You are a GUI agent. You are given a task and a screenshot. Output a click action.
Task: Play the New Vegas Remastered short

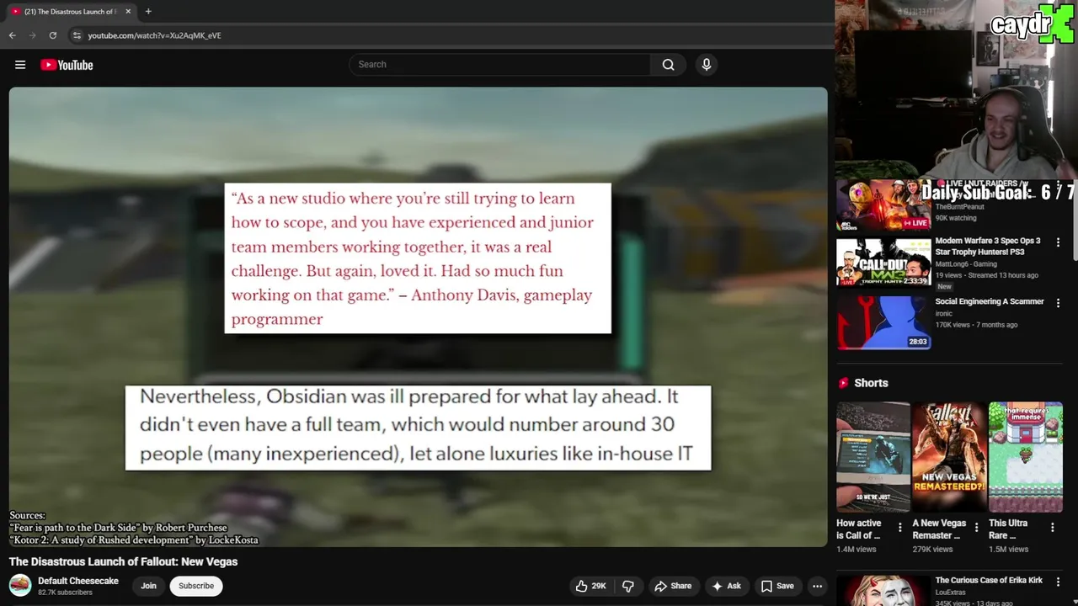click(x=949, y=457)
